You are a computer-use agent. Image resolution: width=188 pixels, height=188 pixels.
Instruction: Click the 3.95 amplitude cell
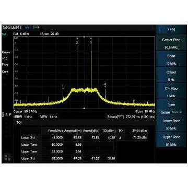(78, 145)
